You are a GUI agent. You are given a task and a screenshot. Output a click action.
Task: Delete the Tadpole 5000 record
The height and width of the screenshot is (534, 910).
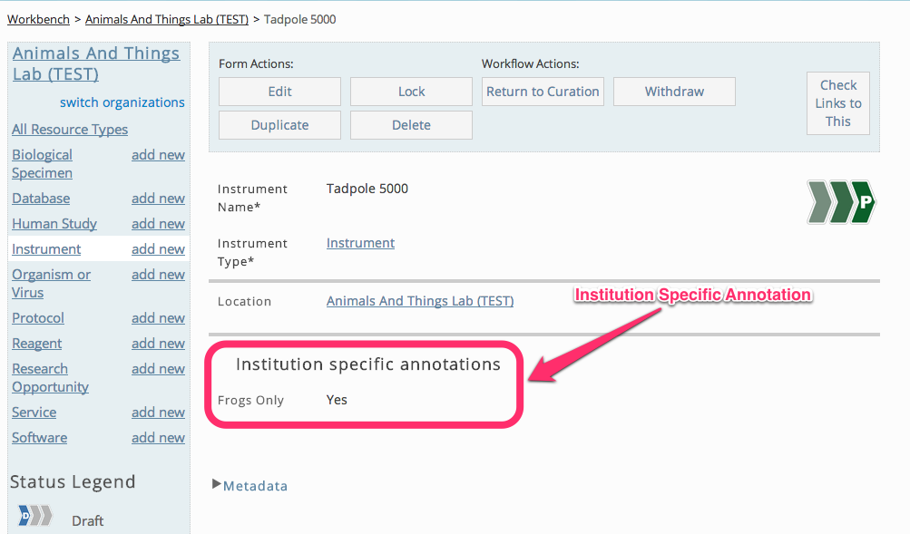(x=412, y=125)
